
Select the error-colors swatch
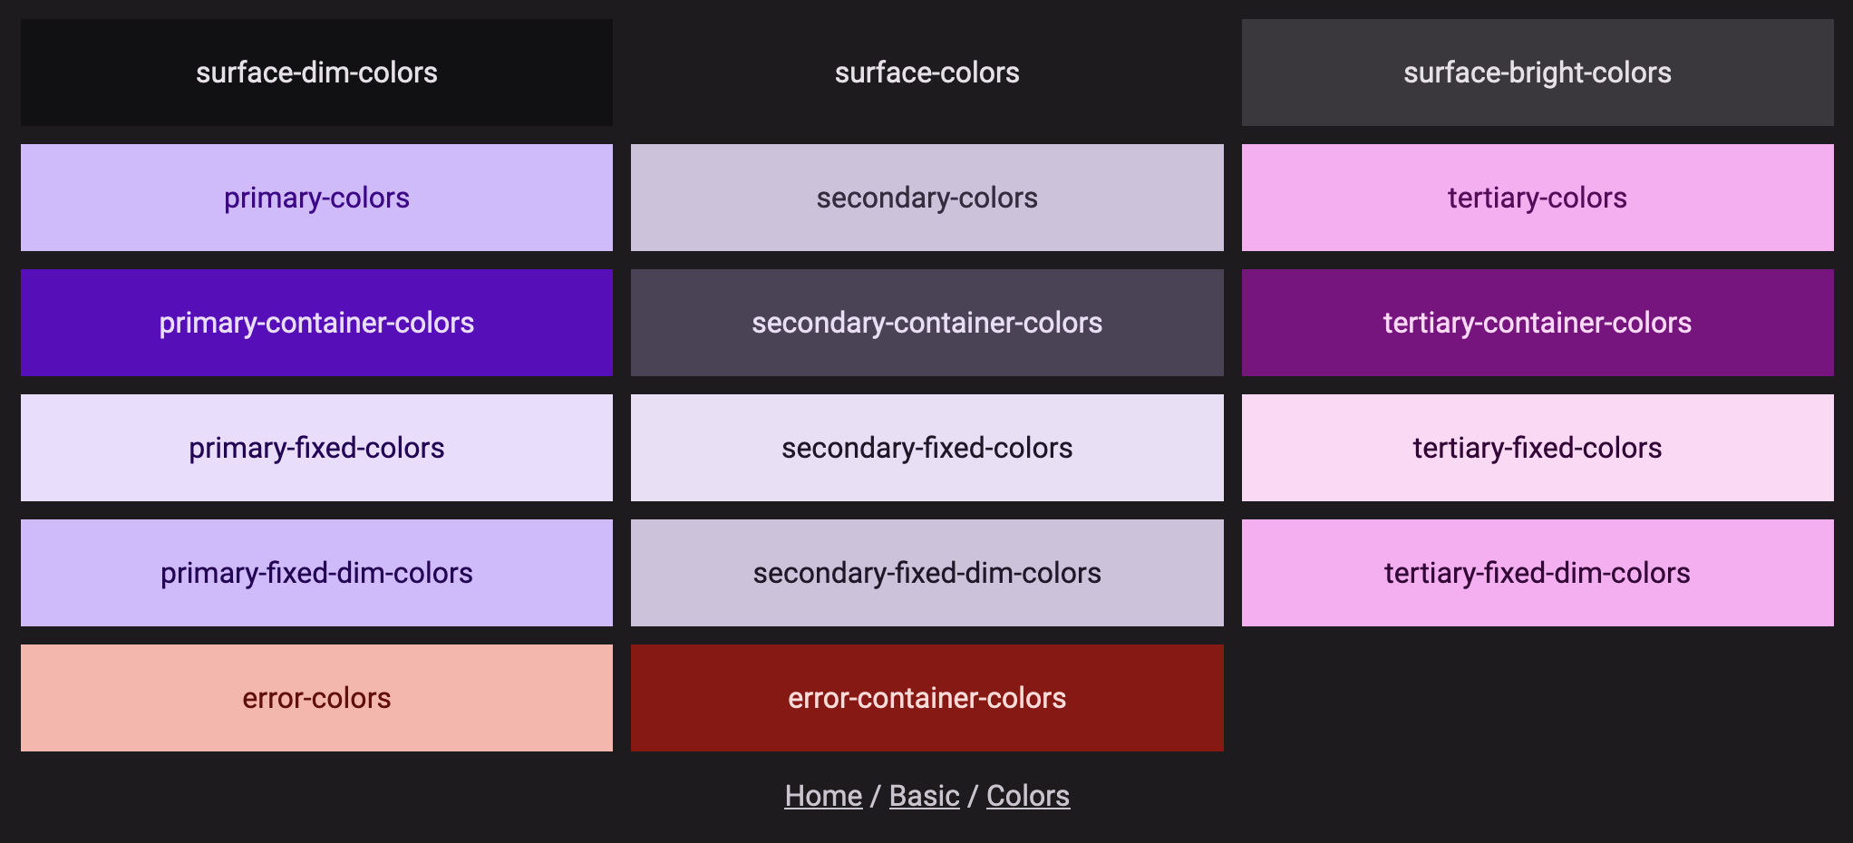click(x=316, y=698)
